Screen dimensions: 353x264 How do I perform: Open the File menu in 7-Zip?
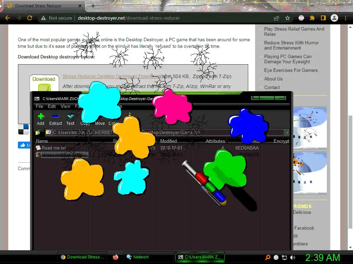coord(39,107)
